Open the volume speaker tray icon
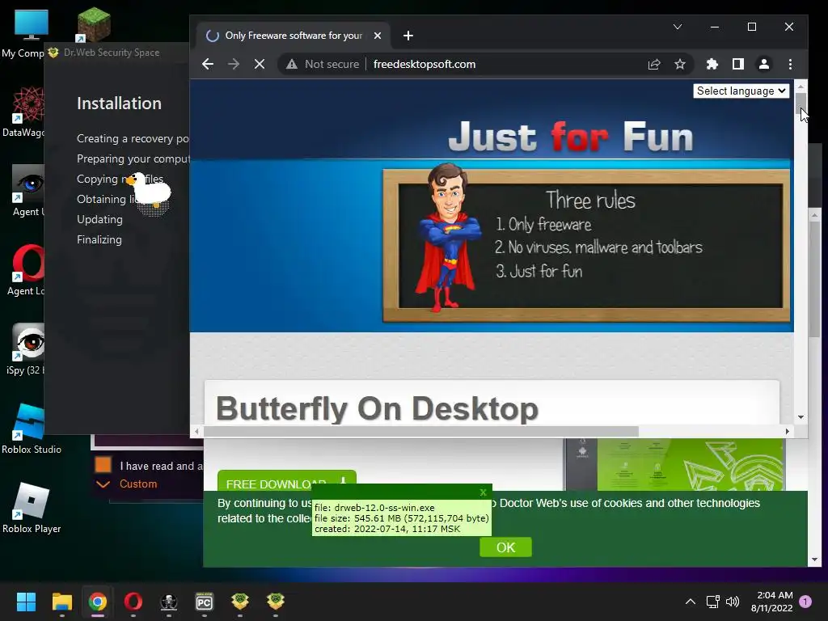The height and width of the screenshot is (621, 828). [733, 602]
